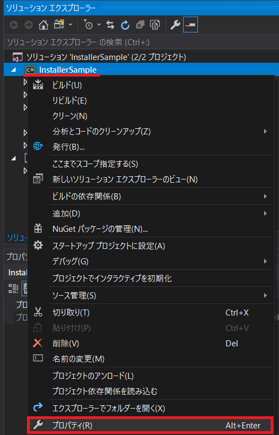Open the Switch Views dropdown arrow
This screenshot has width=279, height=435.
coord(71,25)
